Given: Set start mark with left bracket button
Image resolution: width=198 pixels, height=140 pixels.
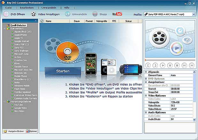Looking at the screenshot, I should pos(148,65).
